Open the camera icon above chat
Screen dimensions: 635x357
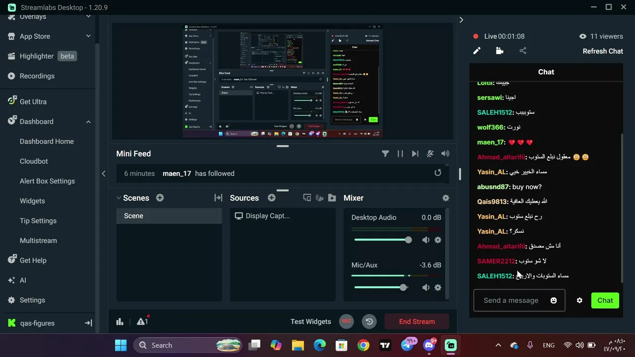point(500,51)
